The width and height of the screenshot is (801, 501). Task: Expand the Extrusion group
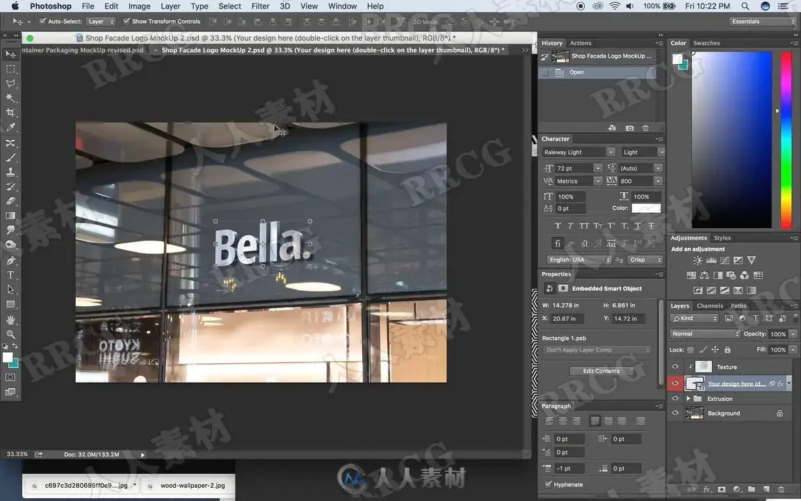[x=688, y=398]
